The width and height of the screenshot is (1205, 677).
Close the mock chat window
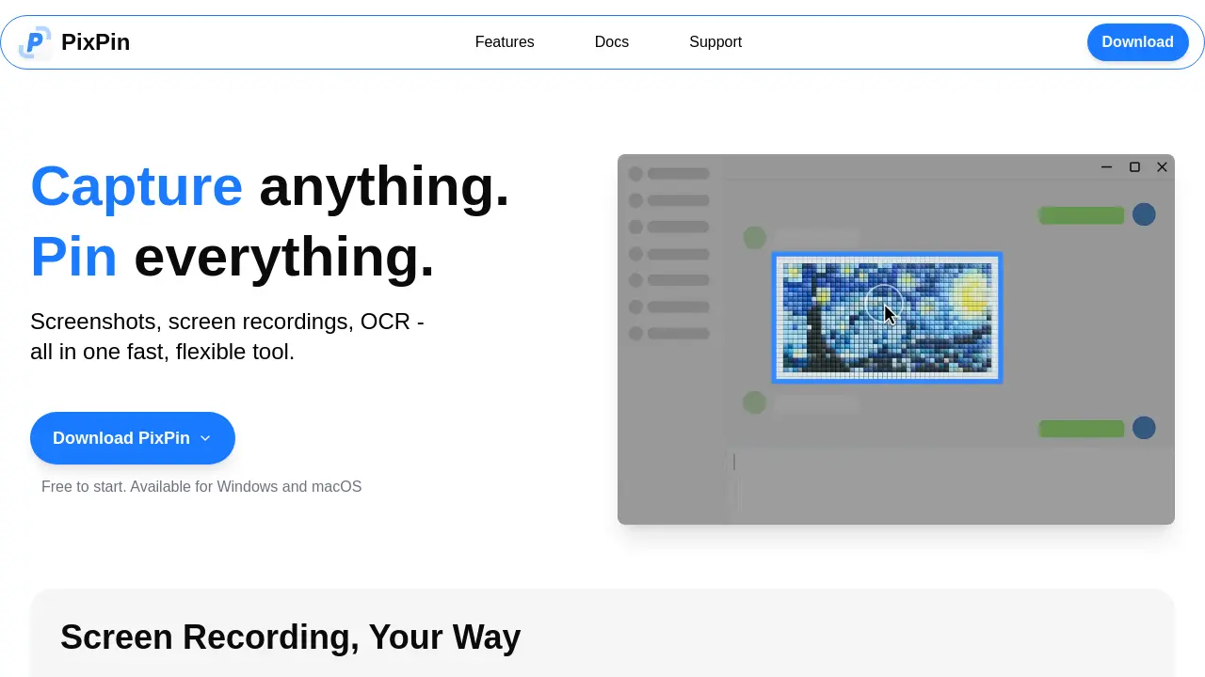(1162, 167)
